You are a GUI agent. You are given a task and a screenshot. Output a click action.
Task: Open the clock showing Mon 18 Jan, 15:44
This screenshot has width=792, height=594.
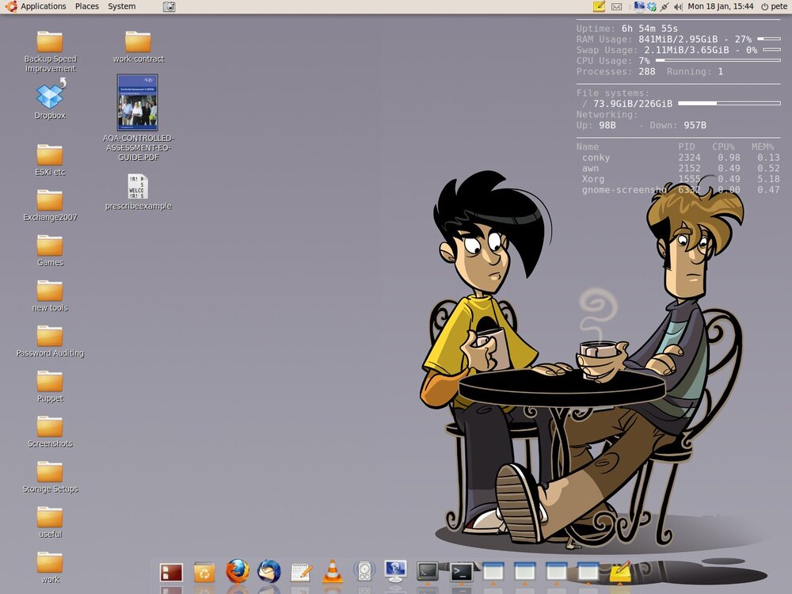[x=720, y=6]
